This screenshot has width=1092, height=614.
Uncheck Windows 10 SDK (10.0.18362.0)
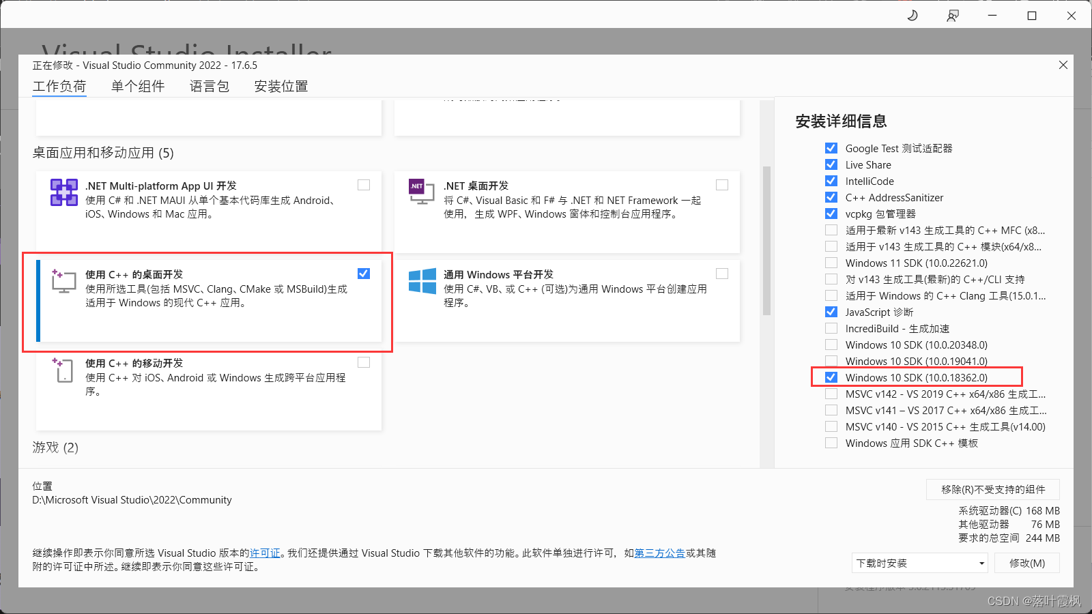(x=831, y=377)
